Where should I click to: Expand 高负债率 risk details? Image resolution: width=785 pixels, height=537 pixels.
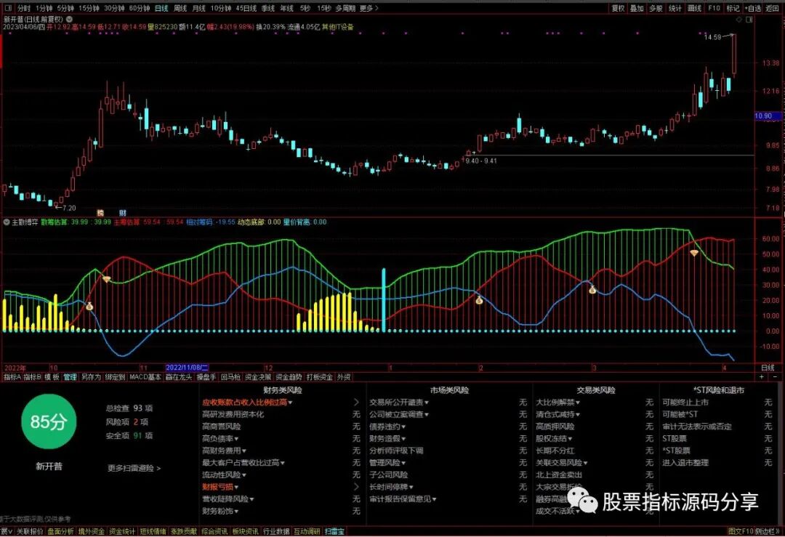(236, 439)
